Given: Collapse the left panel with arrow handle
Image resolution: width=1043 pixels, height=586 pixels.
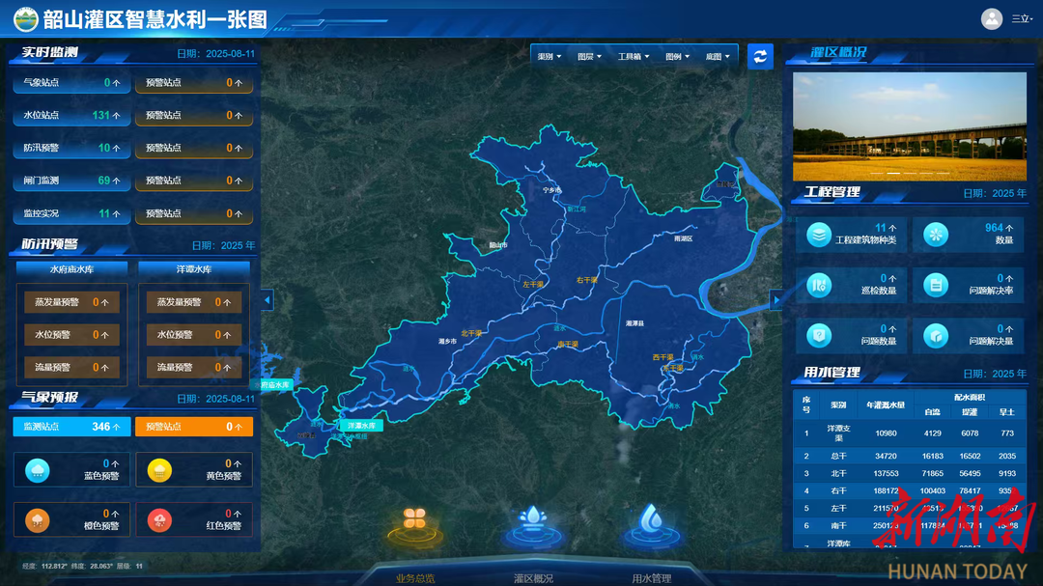Looking at the screenshot, I should pos(268,300).
